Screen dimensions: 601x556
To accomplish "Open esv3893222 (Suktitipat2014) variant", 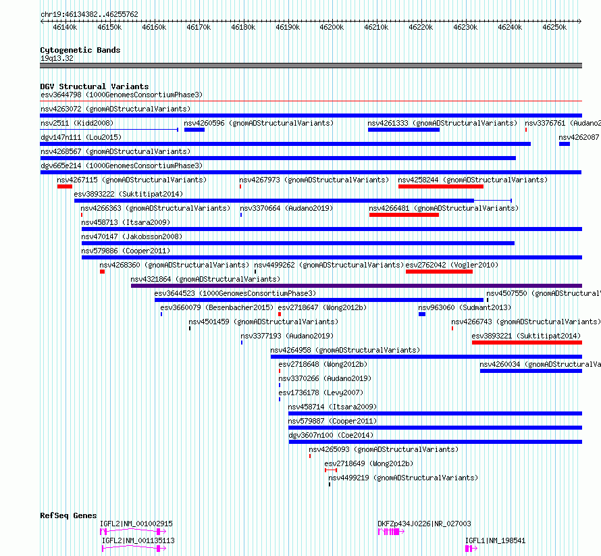I will coord(128,194).
